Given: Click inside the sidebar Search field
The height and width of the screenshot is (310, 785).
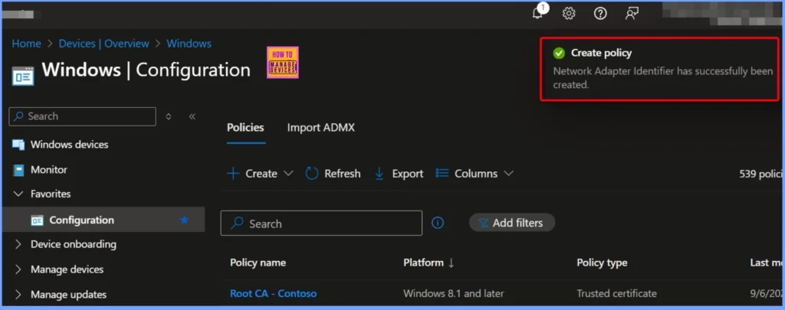Looking at the screenshot, I should (83, 116).
